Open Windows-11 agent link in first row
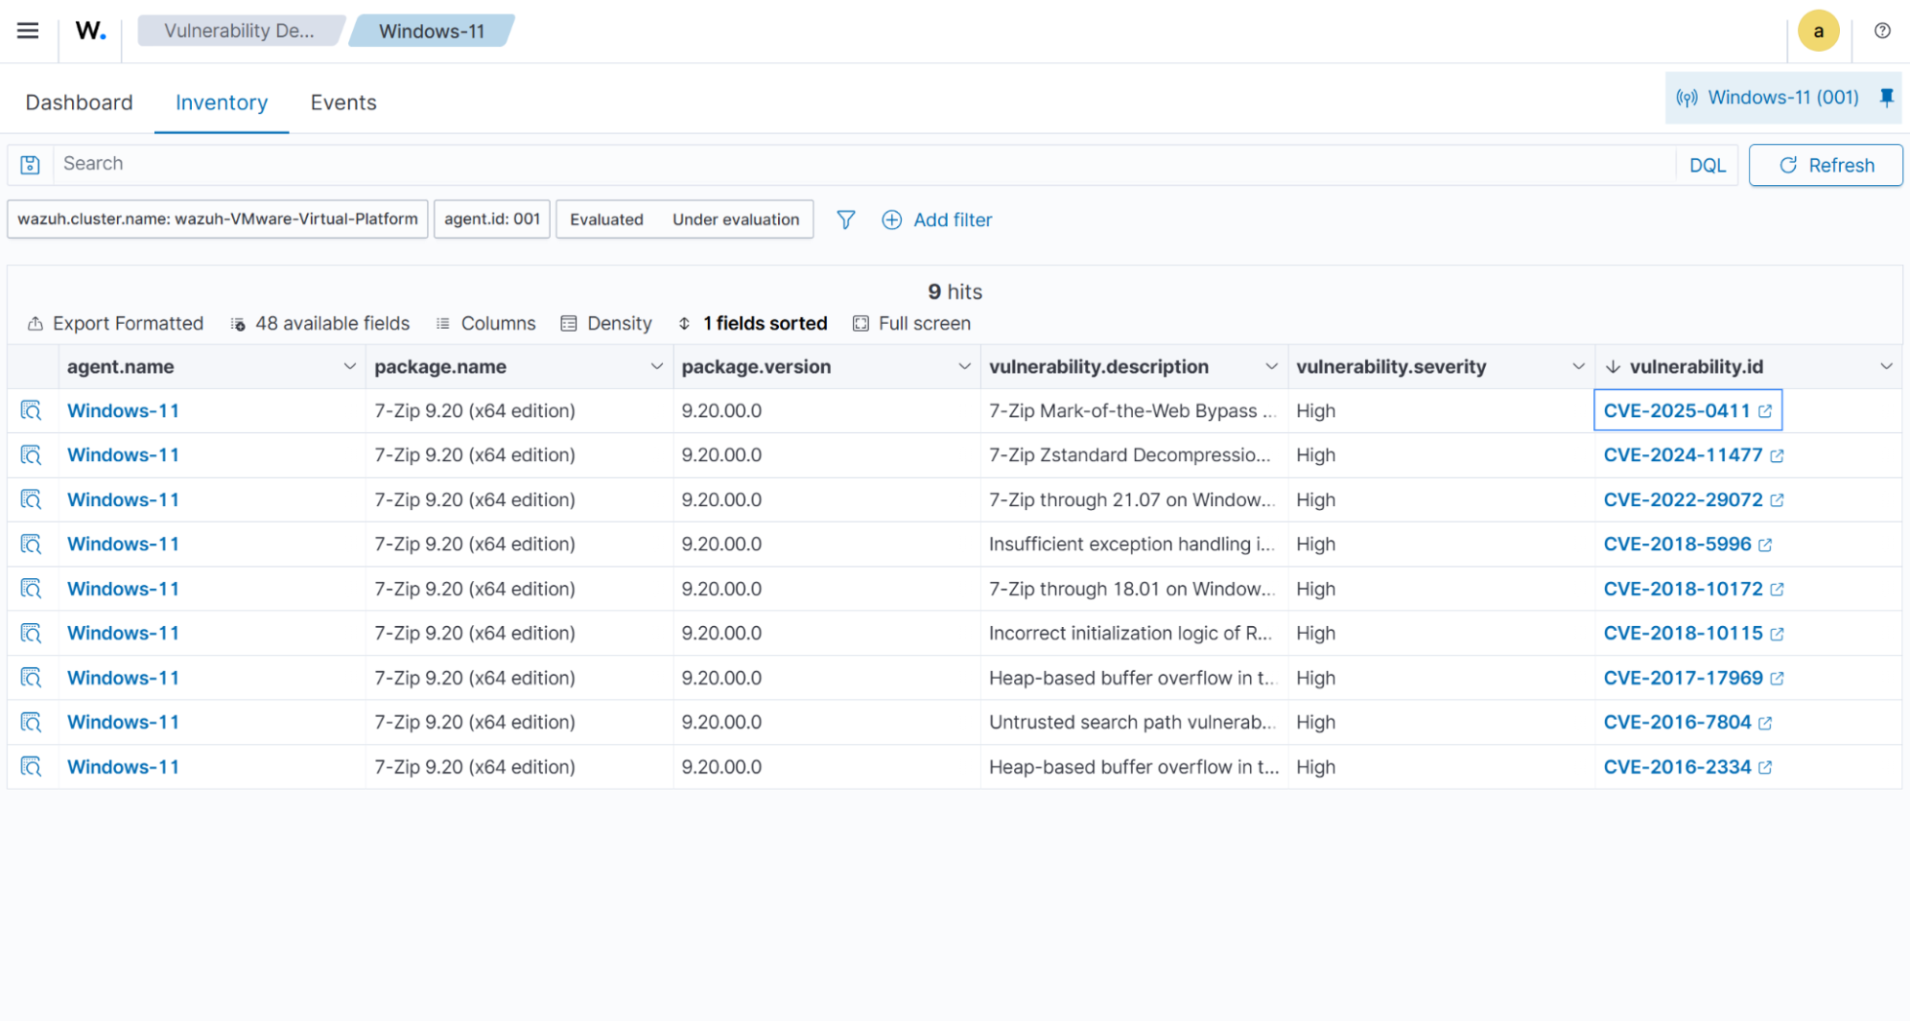The height and width of the screenshot is (1021, 1910). [x=123, y=411]
